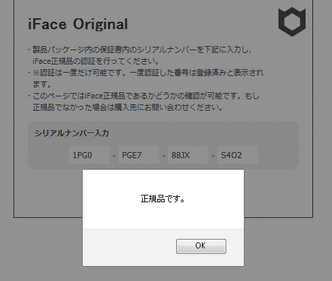Click the last serial field reading S4O2
The image size is (332, 281).
tap(238, 155)
